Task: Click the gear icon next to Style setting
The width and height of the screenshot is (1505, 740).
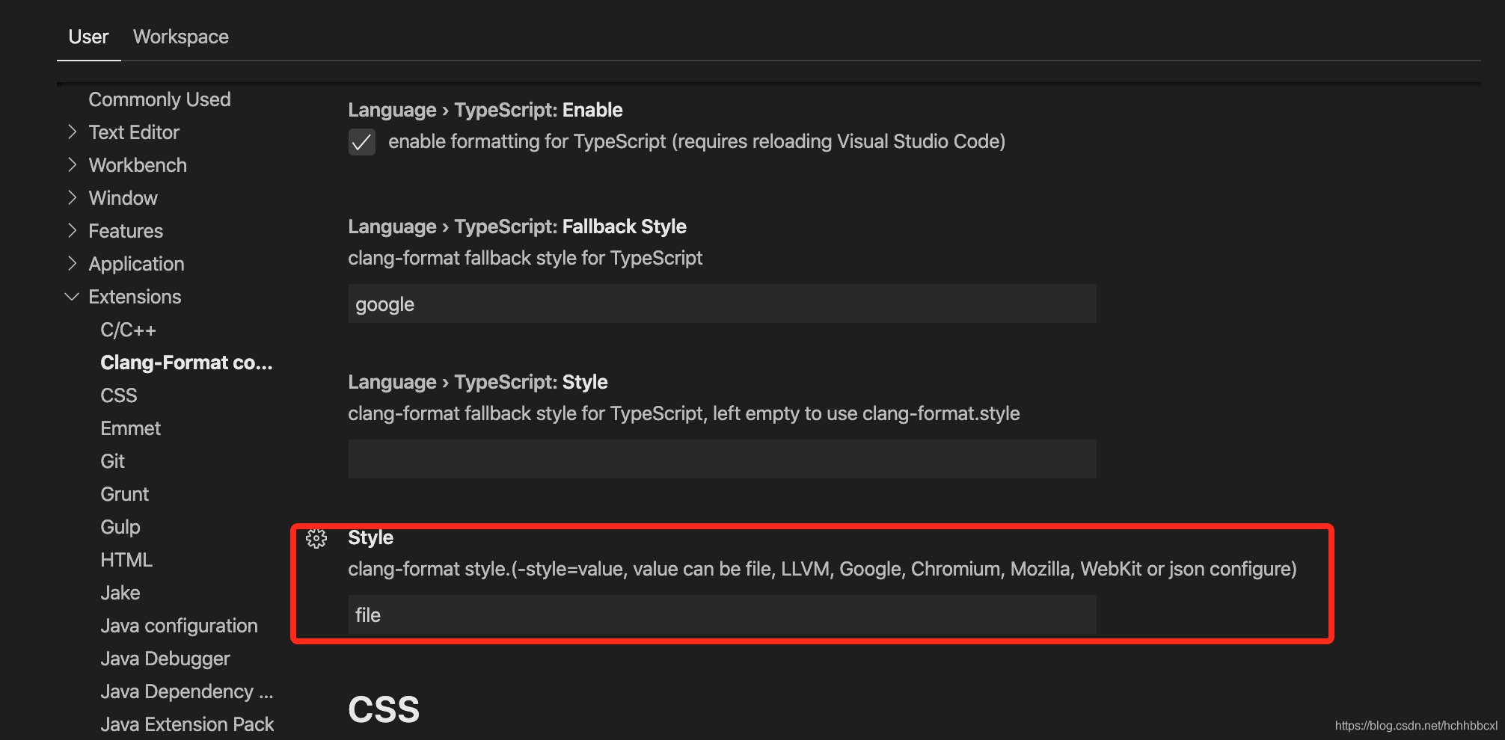Action: click(316, 538)
